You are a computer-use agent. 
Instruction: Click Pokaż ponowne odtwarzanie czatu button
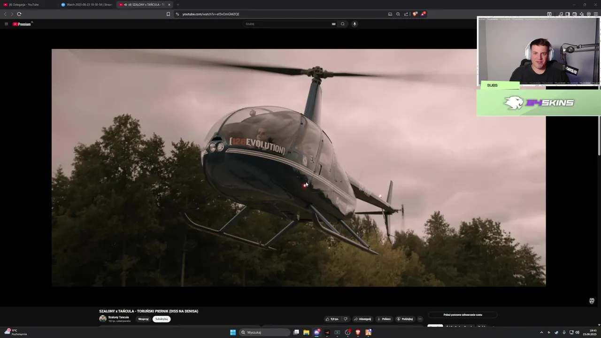pos(462,315)
